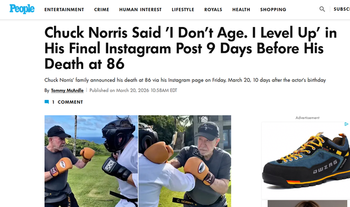
Task: Go to the Royals section
Action: pos(213,10)
